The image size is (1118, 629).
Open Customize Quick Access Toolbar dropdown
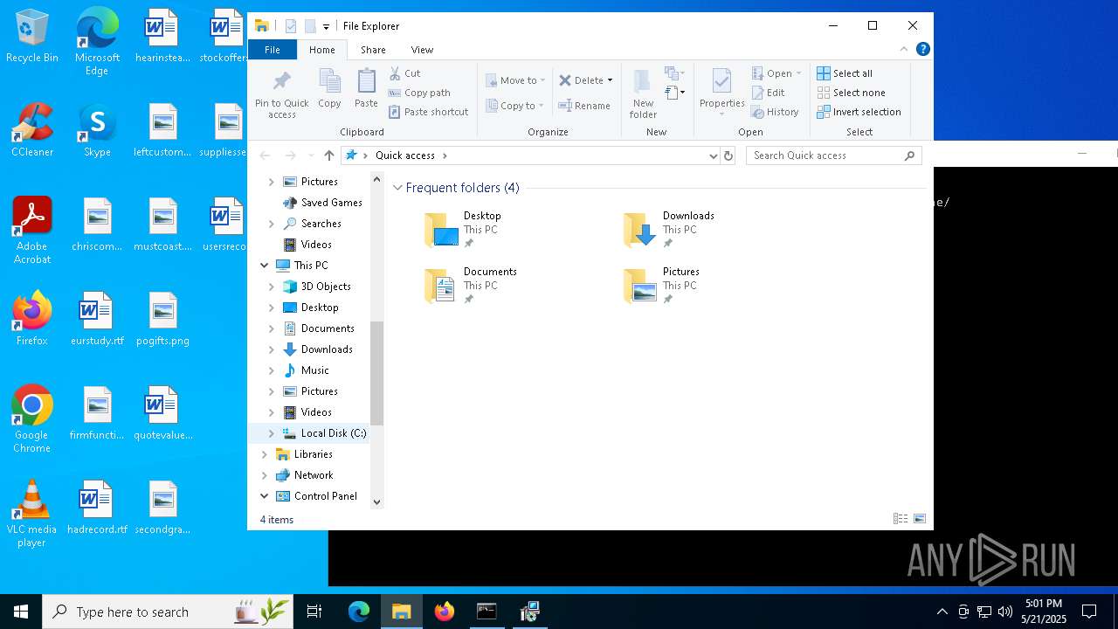[x=326, y=26]
